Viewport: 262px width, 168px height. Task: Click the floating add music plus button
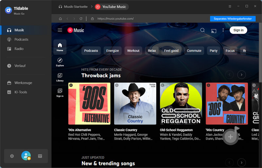[x=231, y=137]
